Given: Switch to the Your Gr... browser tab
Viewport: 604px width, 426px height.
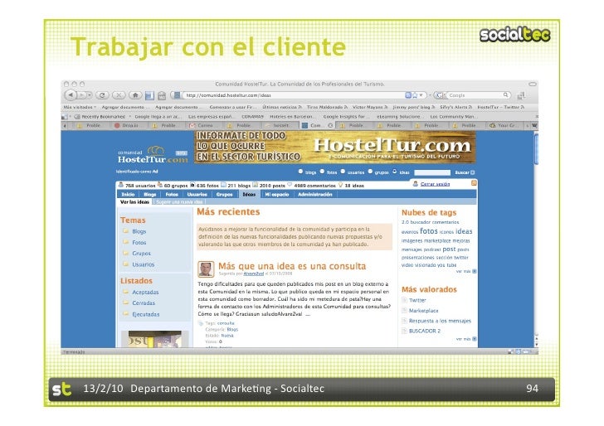Looking at the screenshot, I should coord(504,125).
